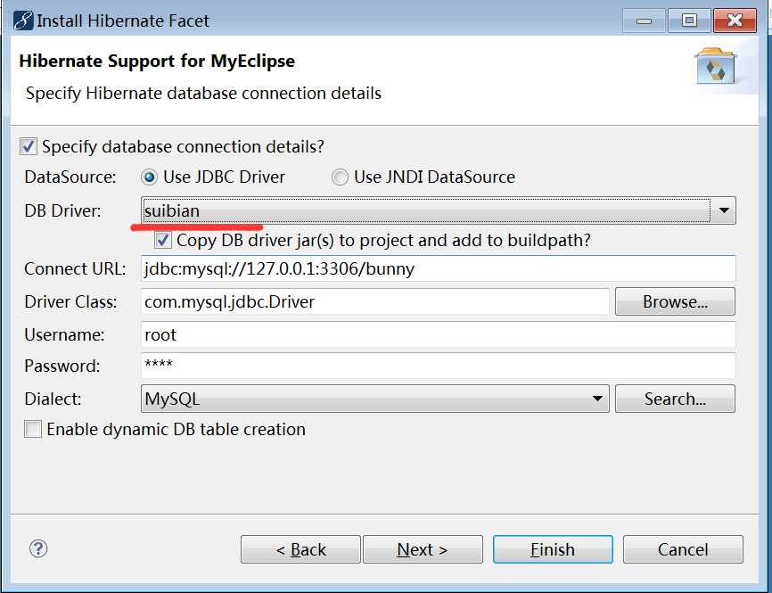Cancel the Install Hibernate Facet wizard

tap(683, 549)
